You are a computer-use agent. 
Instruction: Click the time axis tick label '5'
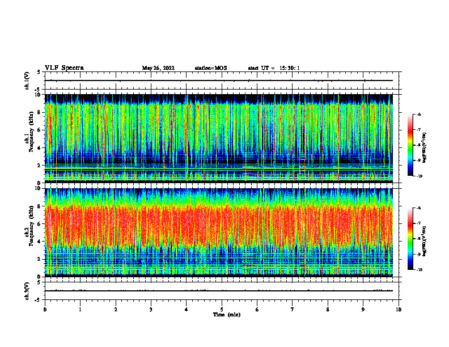(222, 310)
